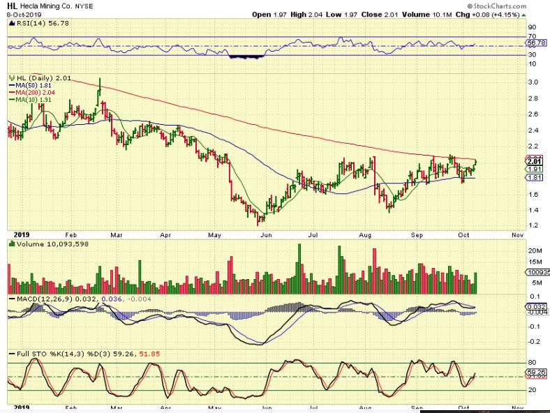Click the High 2.04 header value
This screenshot has height=413, width=550.
click(x=306, y=15)
